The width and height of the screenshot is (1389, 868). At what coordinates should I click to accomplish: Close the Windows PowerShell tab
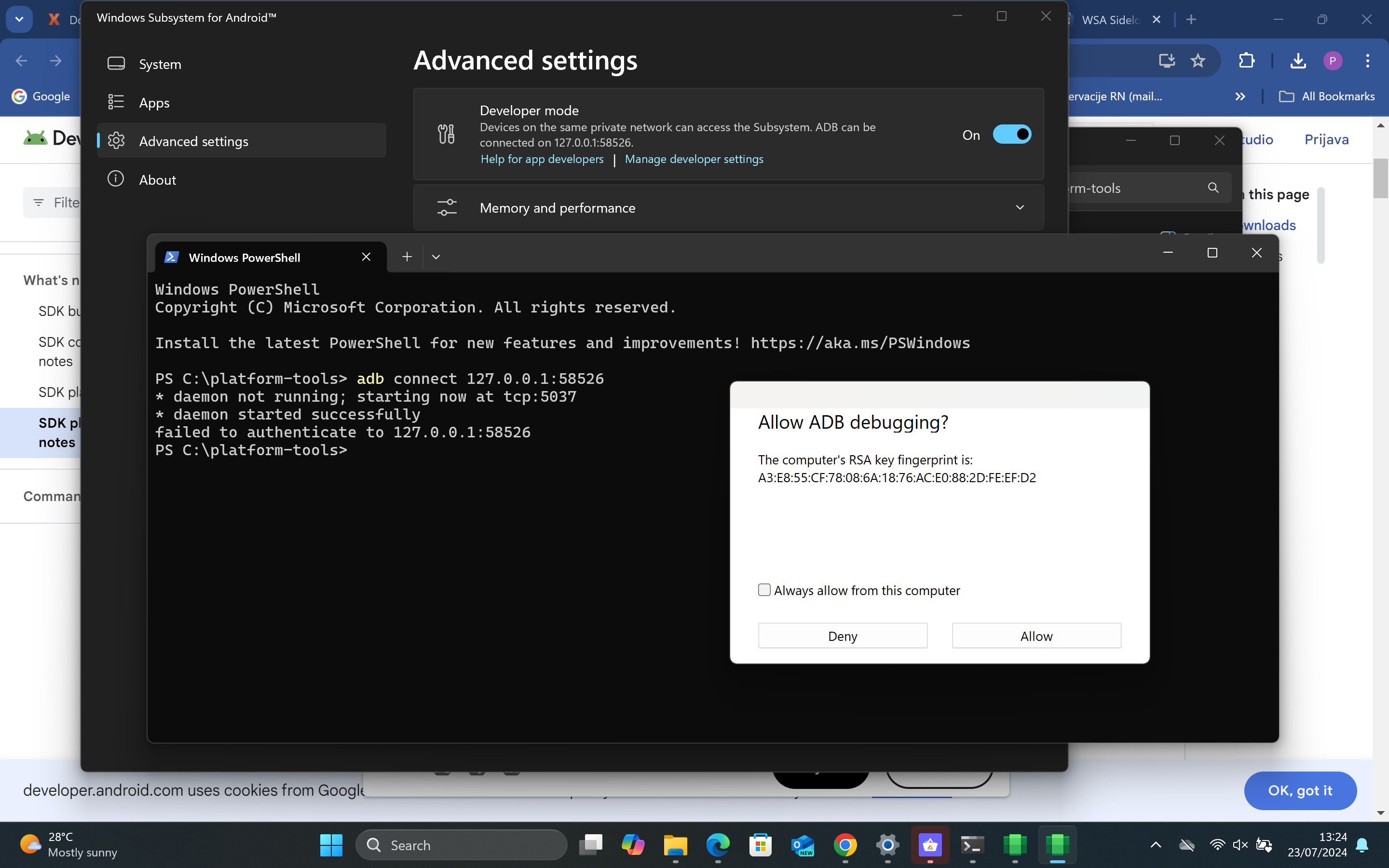[x=366, y=257]
